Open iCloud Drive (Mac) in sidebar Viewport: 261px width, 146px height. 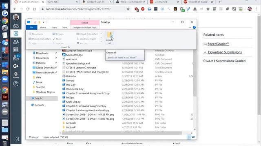coord(45,68)
